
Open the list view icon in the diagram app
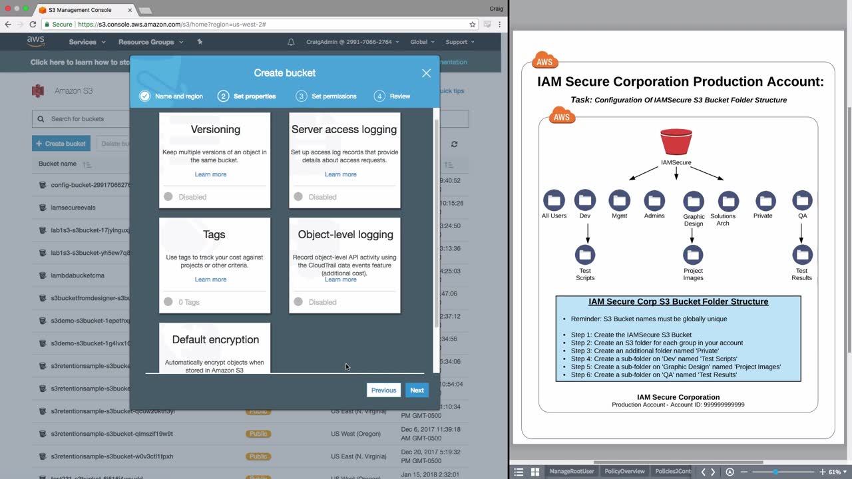pyautogui.click(x=519, y=472)
